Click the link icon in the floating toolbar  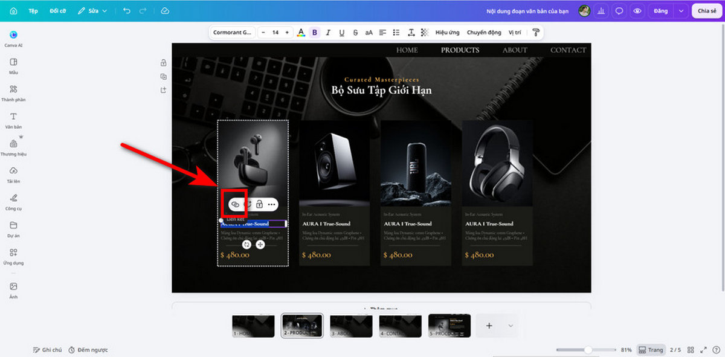point(234,204)
